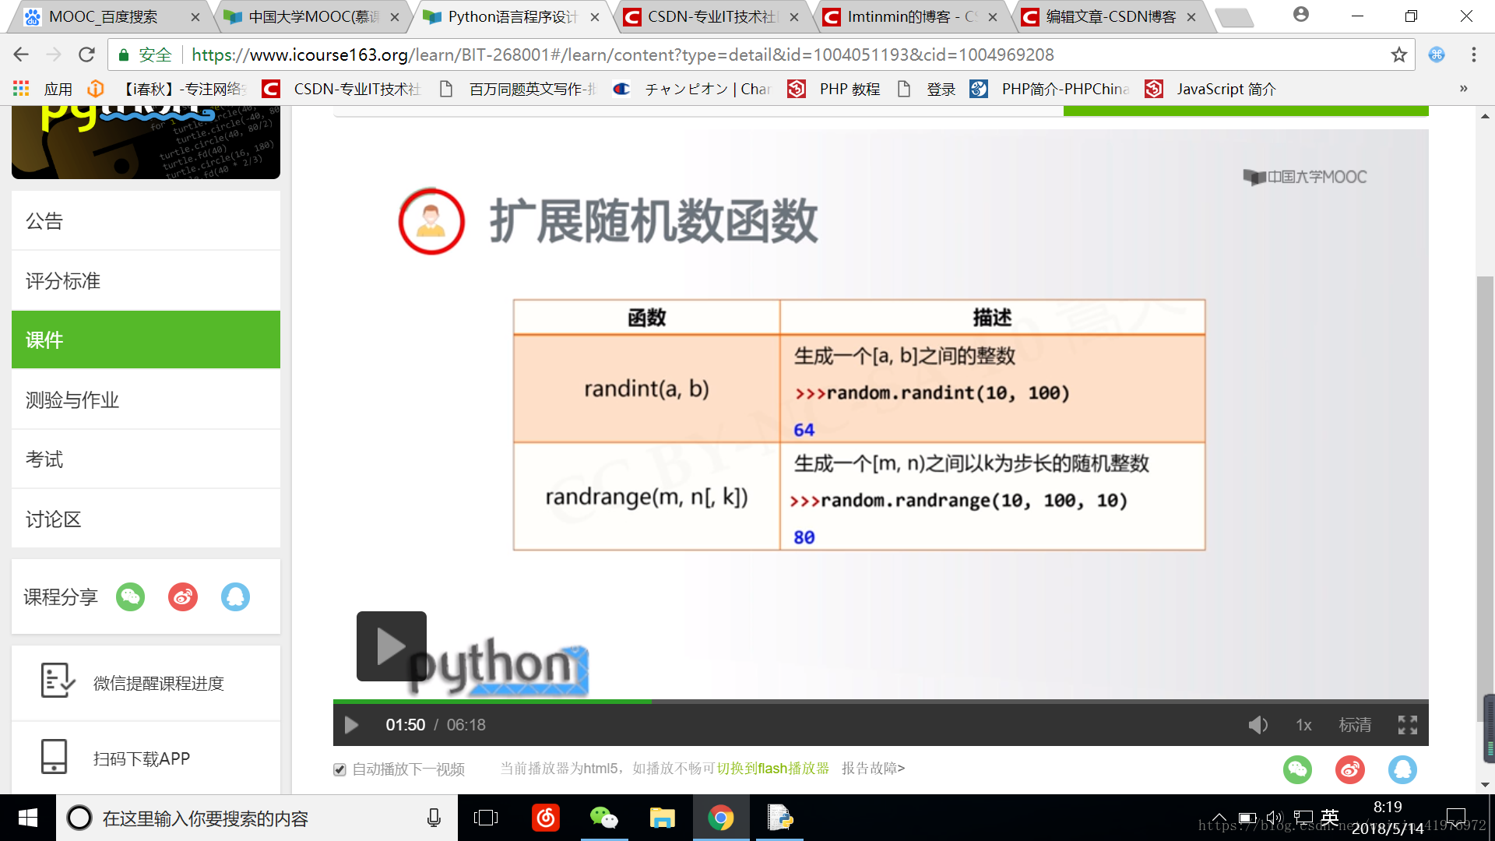1495x841 pixels.
Task: Enter fullscreen mode in the video player
Action: click(x=1407, y=725)
